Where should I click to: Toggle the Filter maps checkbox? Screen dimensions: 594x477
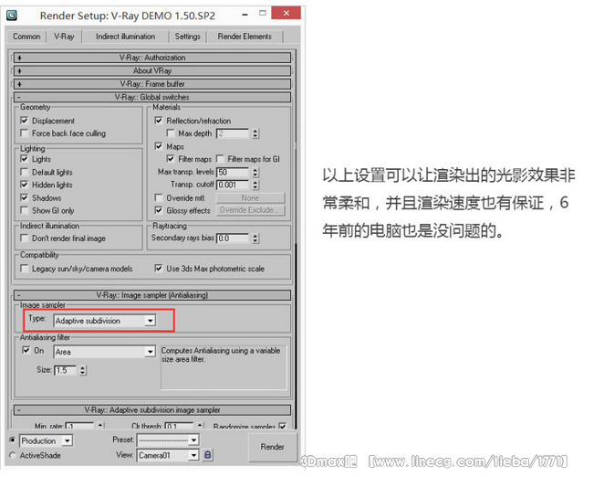(171, 159)
